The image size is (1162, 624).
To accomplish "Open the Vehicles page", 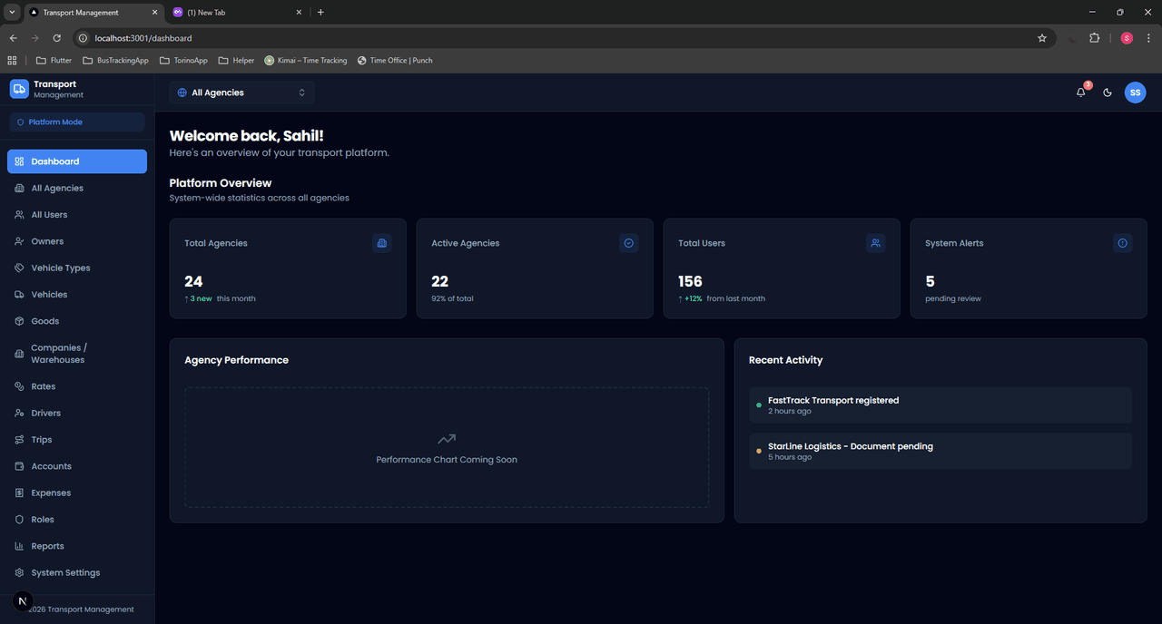I will [x=77, y=295].
